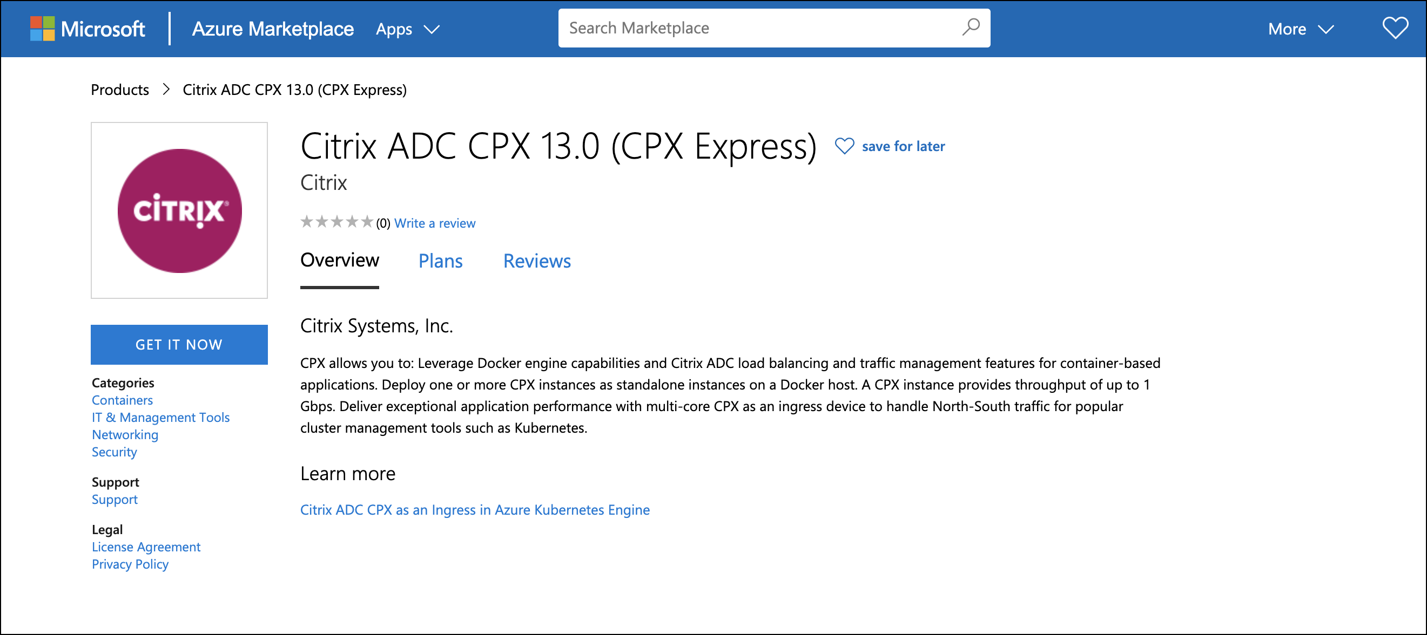
Task: Switch to the Reviews tab
Action: pos(537,261)
